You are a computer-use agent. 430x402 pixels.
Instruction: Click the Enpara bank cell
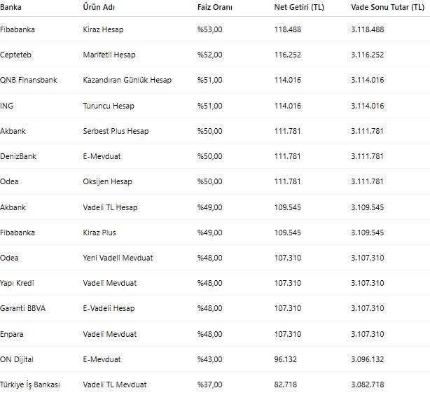point(11,334)
